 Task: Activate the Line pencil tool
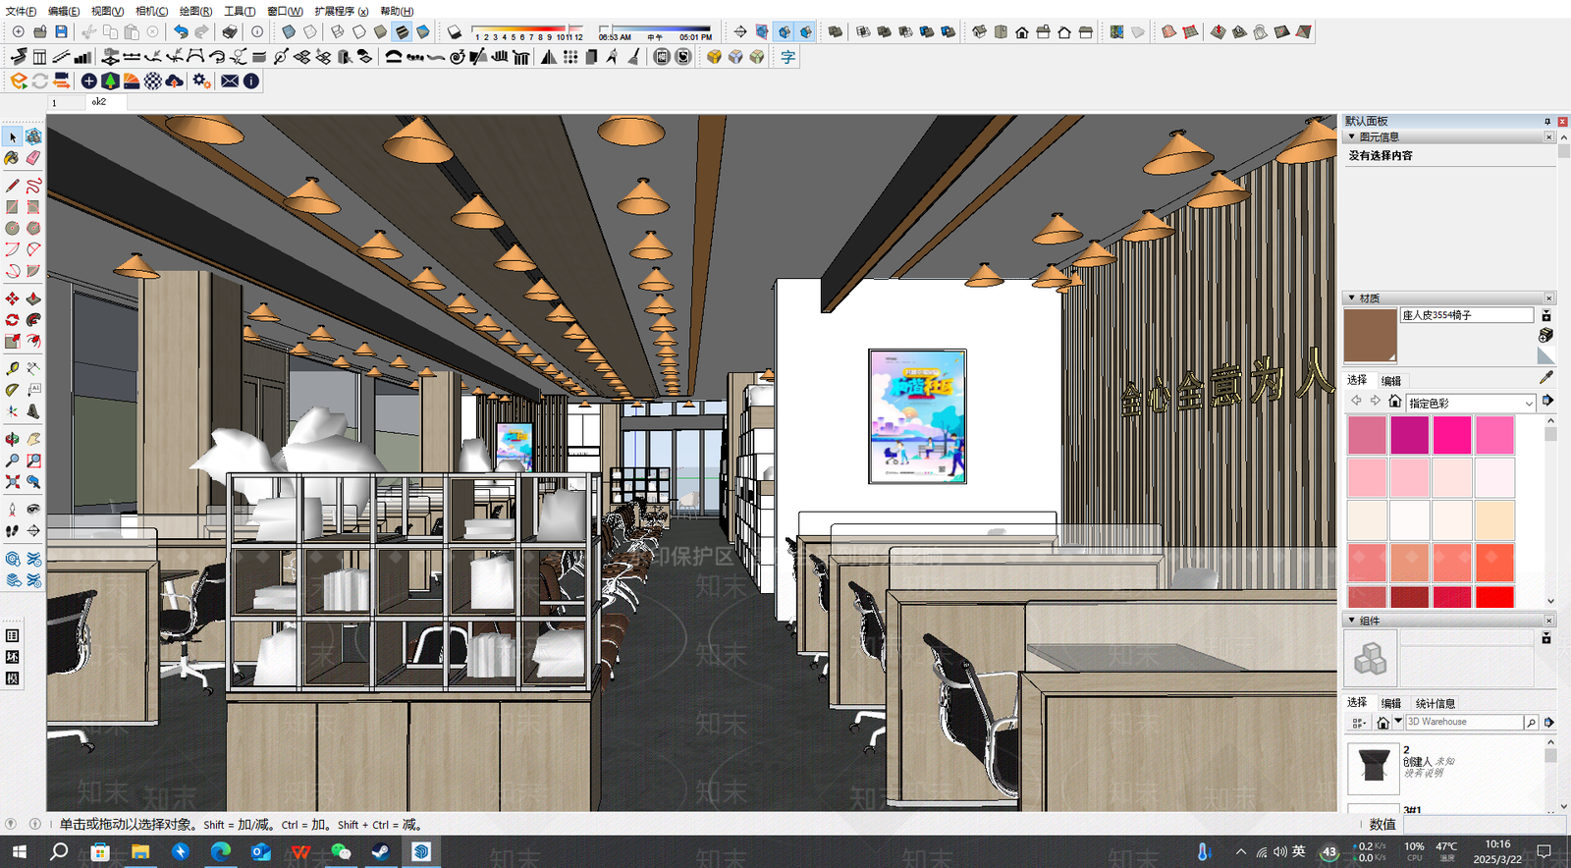point(13,186)
